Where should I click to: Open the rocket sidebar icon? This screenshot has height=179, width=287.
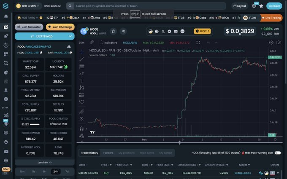pos(6,36)
